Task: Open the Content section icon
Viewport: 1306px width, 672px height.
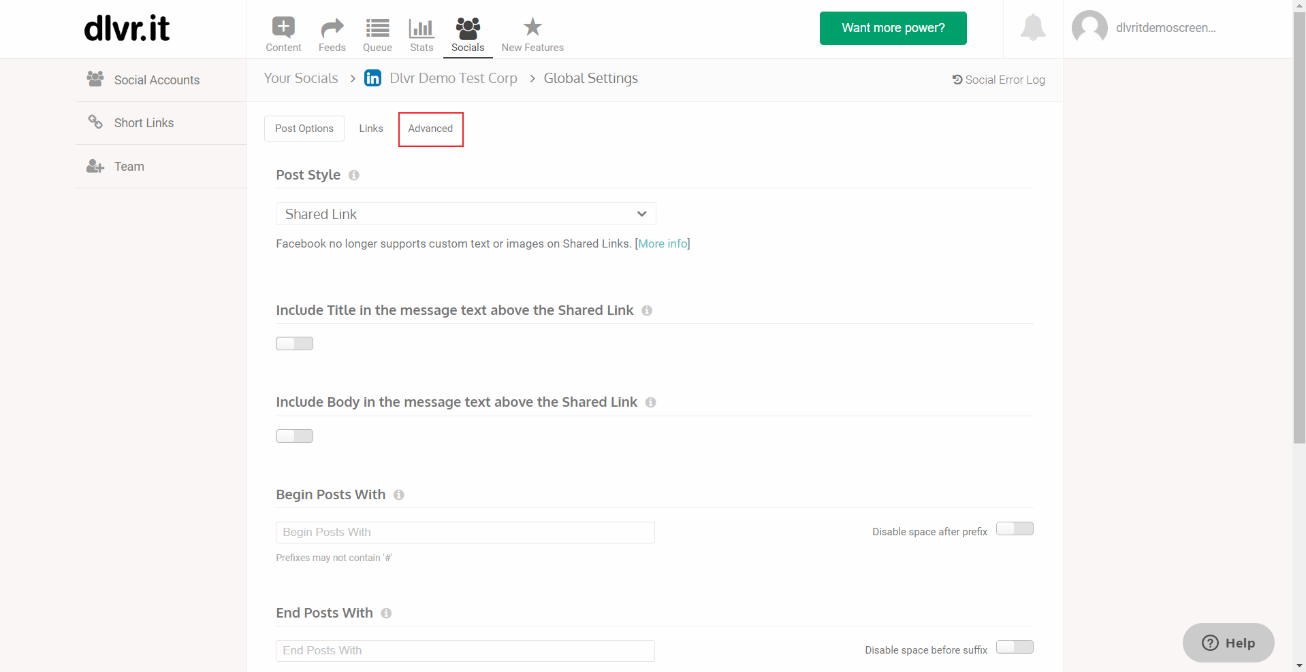Action: (x=283, y=27)
